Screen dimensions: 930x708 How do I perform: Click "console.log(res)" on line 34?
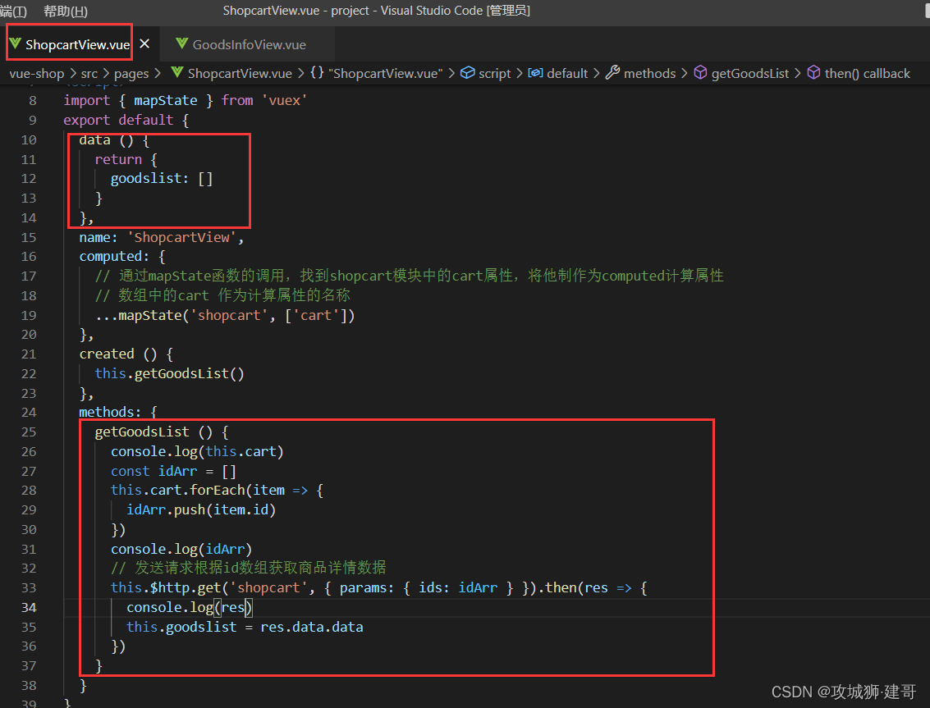tap(190, 607)
